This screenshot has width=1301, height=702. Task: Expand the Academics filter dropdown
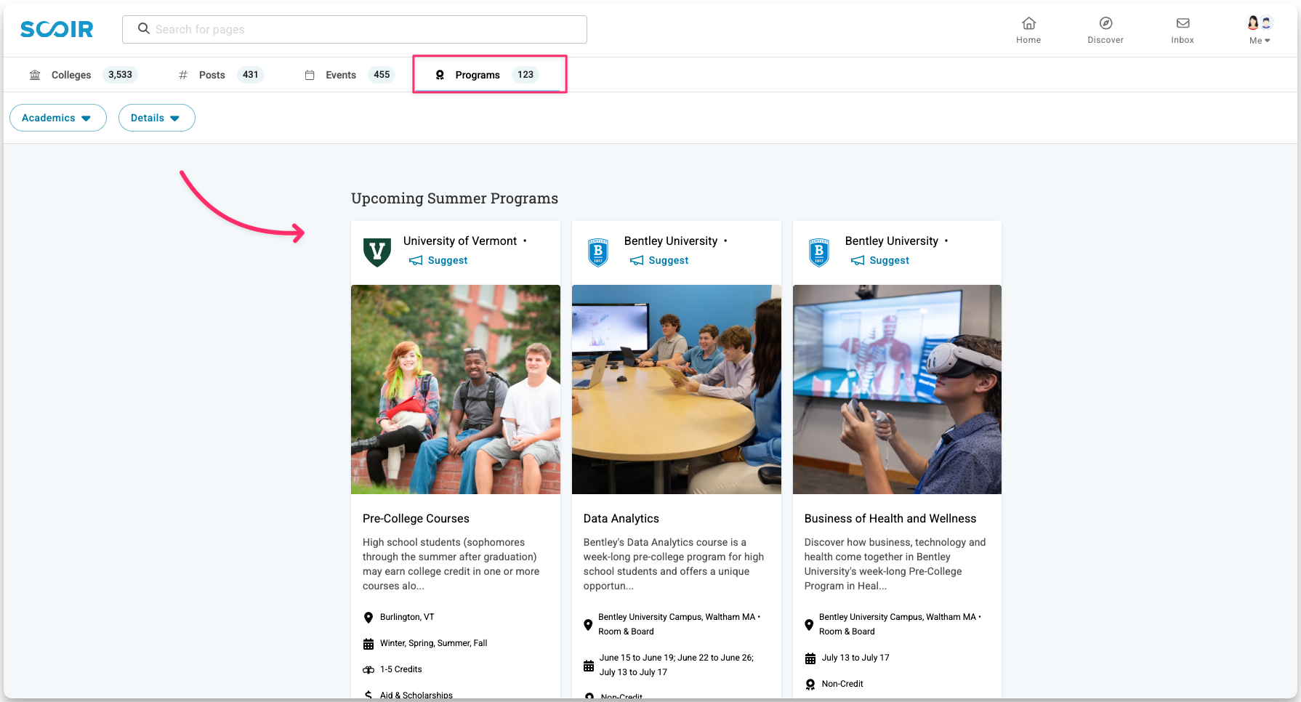[58, 118]
